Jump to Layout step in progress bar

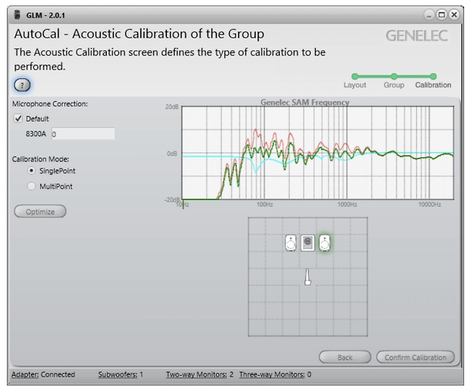pyautogui.click(x=355, y=81)
